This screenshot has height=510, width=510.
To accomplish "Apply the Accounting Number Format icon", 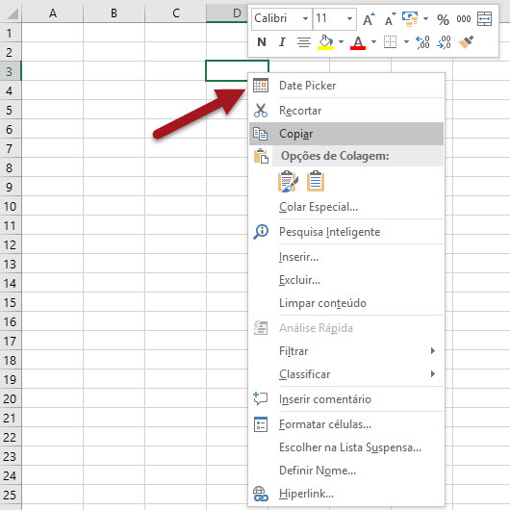I will (x=410, y=19).
